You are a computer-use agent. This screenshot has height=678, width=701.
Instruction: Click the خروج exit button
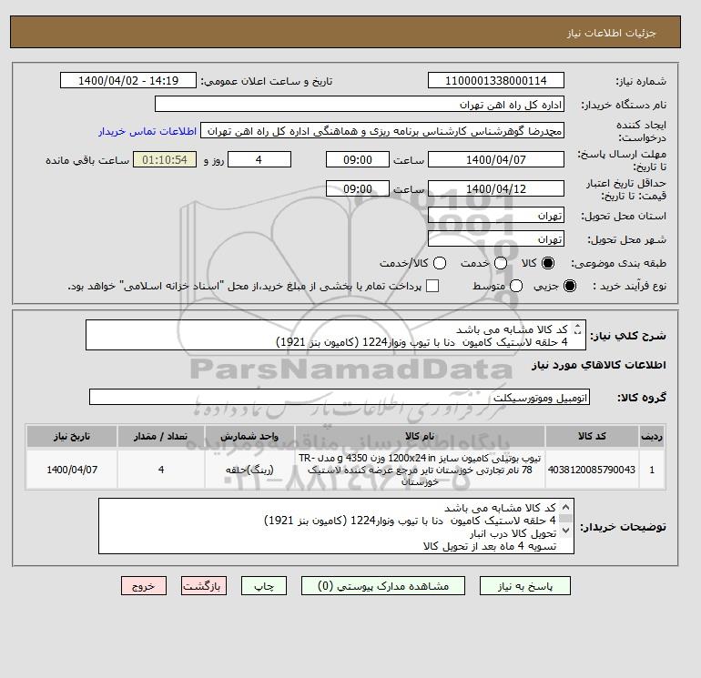click(x=144, y=585)
